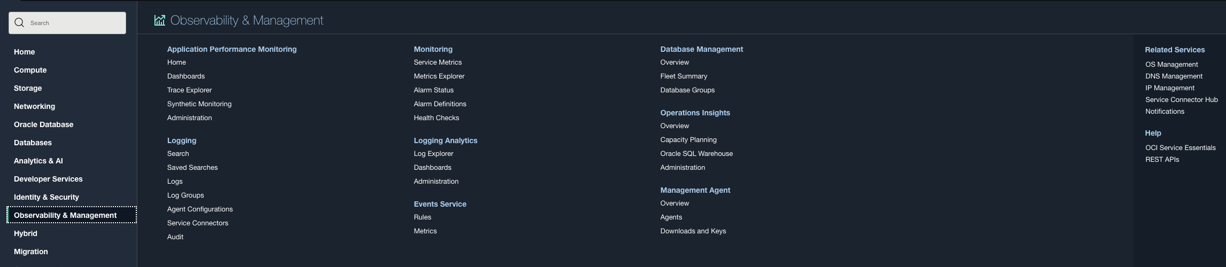Image resolution: width=1226 pixels, height=267 pixels.
Task: Open REST APIs help link
Action: pos(1162,160)
